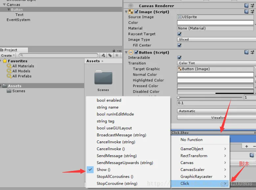Open Button (Script) settings menu icon
The width and height of the screenshot is (256, 190).
tap(252, 52)
